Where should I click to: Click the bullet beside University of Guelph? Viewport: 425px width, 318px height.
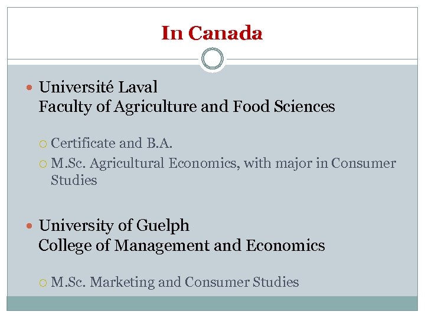click(x=31, y=226)
